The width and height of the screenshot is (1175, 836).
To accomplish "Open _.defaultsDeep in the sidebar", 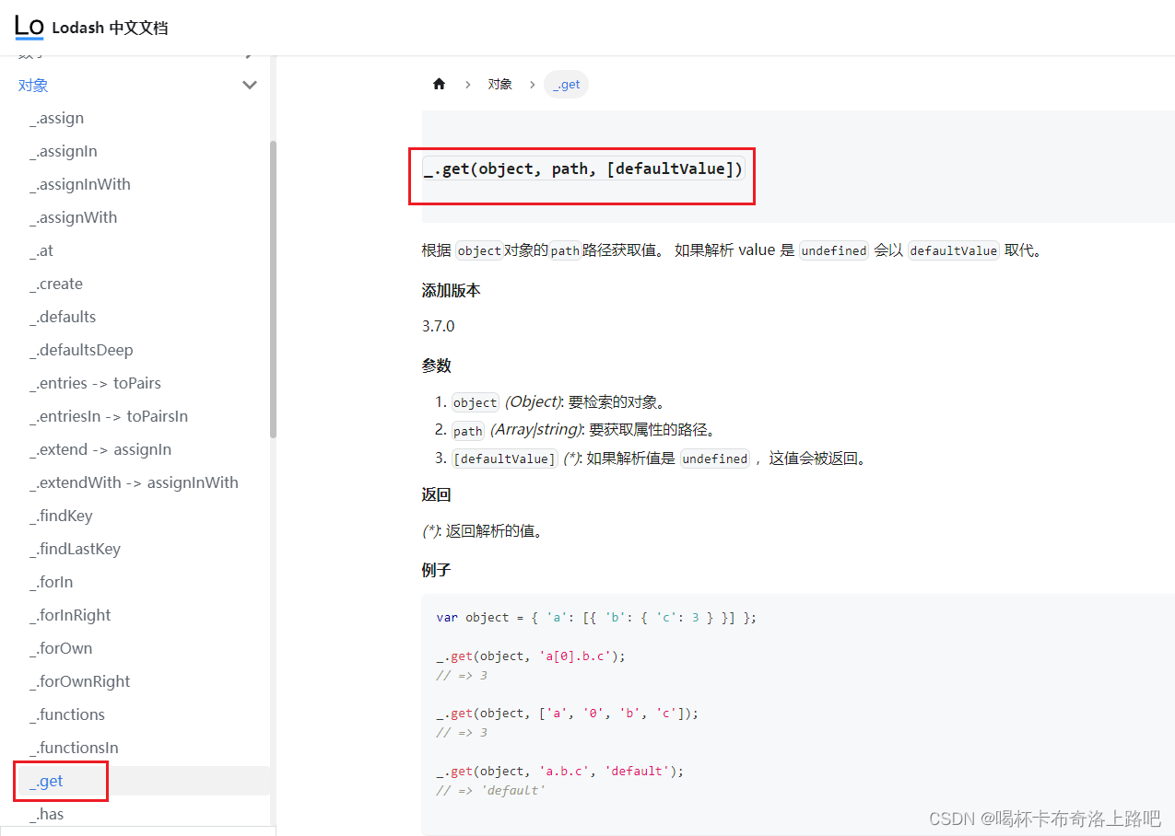I will click(x=81, y=350).
